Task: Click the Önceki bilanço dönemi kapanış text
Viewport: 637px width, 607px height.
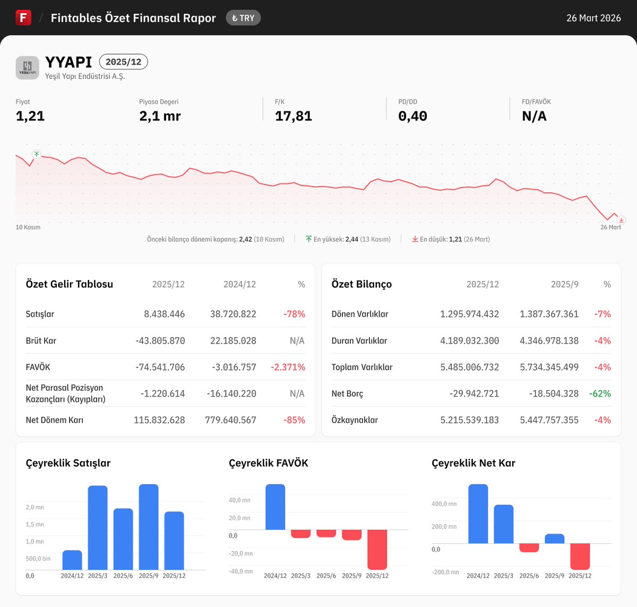Action: [x=216, y=239]
